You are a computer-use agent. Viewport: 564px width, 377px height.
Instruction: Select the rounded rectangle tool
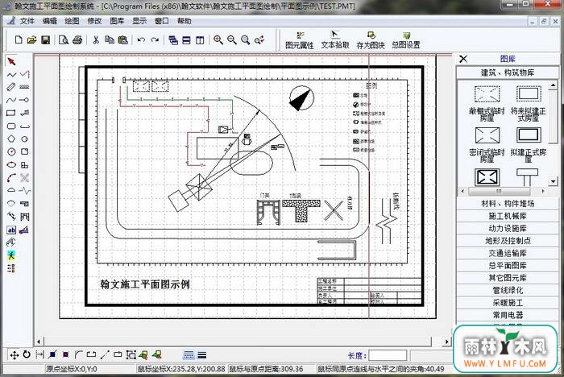(11, 126)
